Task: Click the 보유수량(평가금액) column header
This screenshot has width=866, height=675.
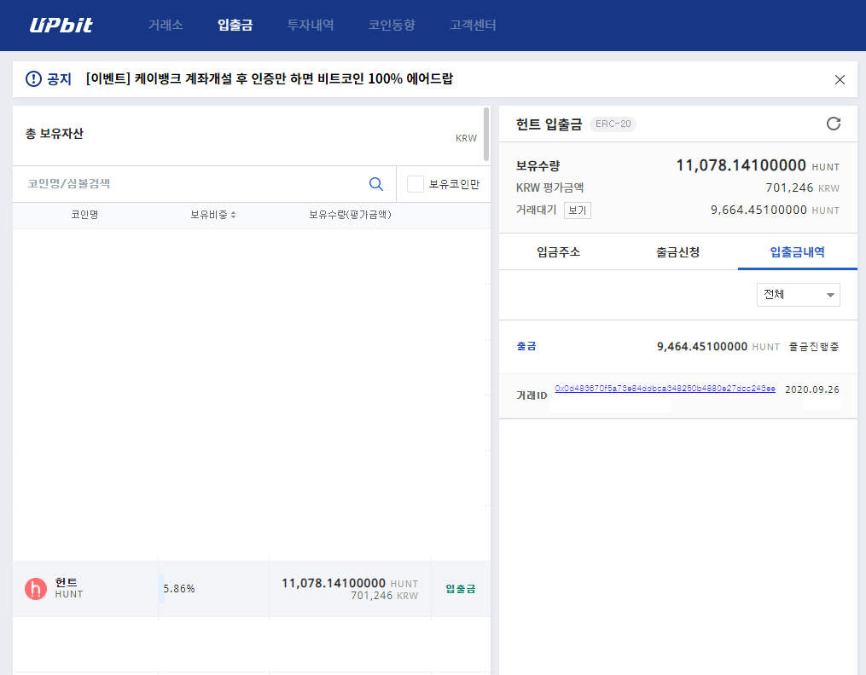Action: 350,215
